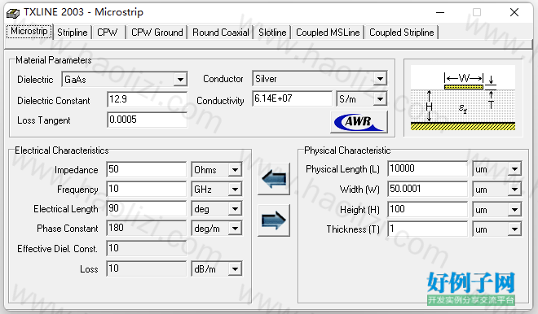Click the AWR logo button

pyautogui.click(x=359, y=121)
